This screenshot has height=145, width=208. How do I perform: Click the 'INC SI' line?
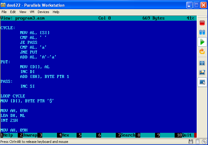pos(28,86)
